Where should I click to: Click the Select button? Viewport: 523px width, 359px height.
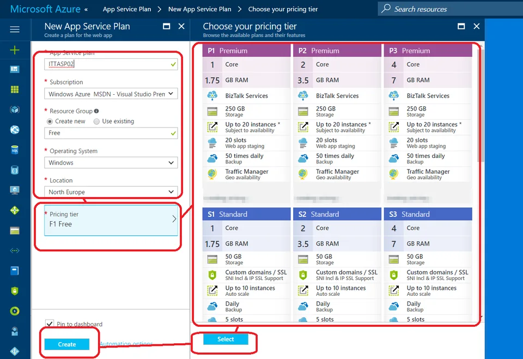tap(226, 339)
